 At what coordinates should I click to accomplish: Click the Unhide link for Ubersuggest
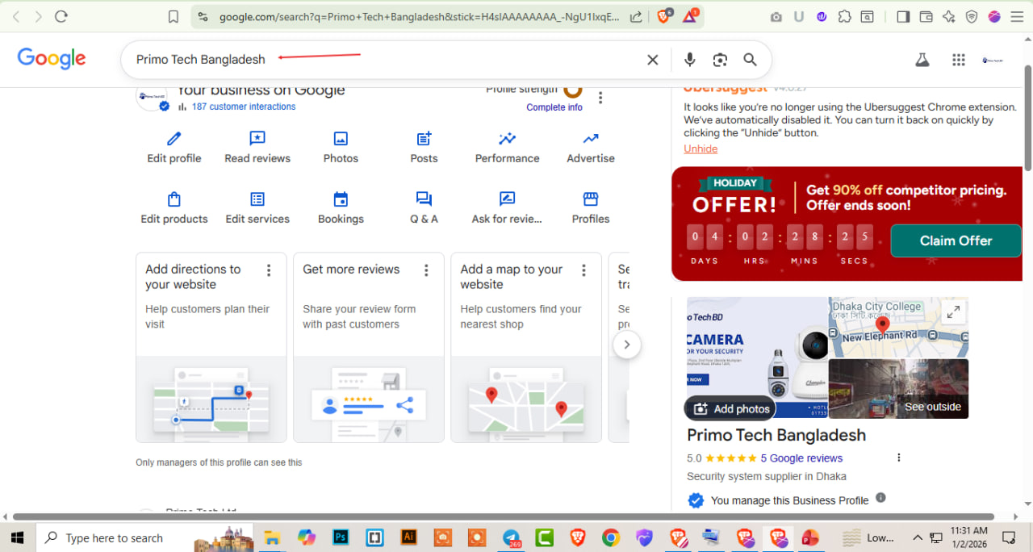click(x=701, y=148)
